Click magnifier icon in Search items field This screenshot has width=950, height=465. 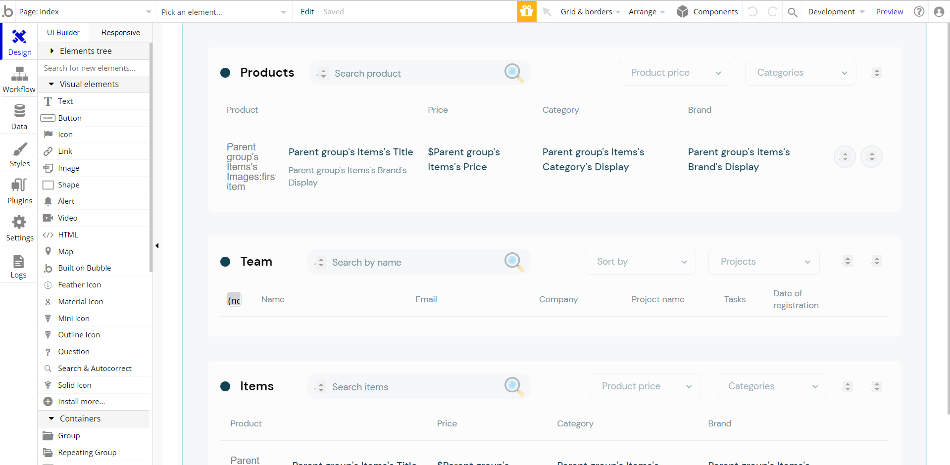coord(514,386)
